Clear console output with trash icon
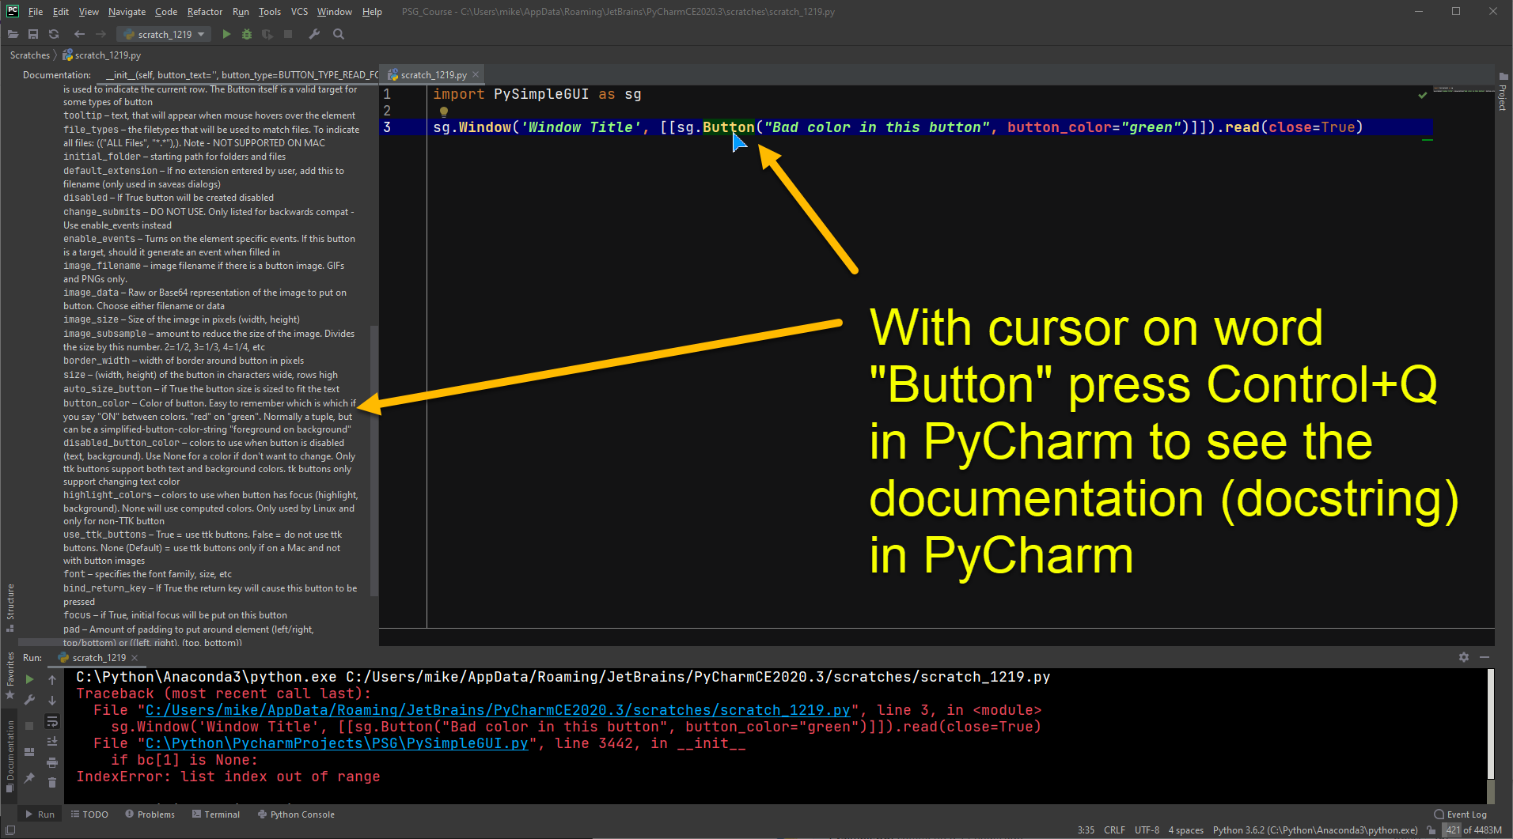1513x839 pixels. tap(52, 783)
